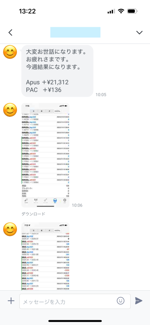Open the GOLD trade history screenshot
150x325 pixels.
[x=45, y=256]
